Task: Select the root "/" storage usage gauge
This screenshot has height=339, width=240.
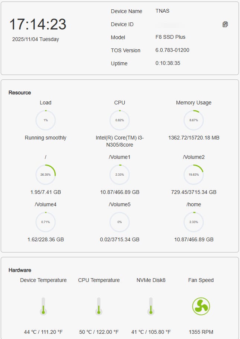Action: point(45,175)
